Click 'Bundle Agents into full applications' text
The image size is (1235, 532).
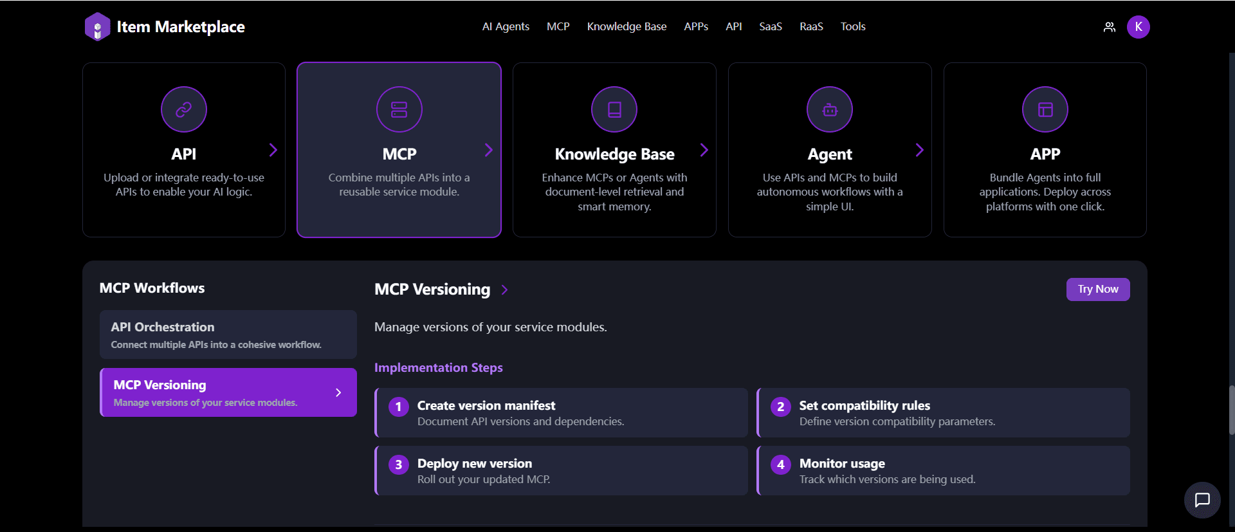pos(1045,185)
